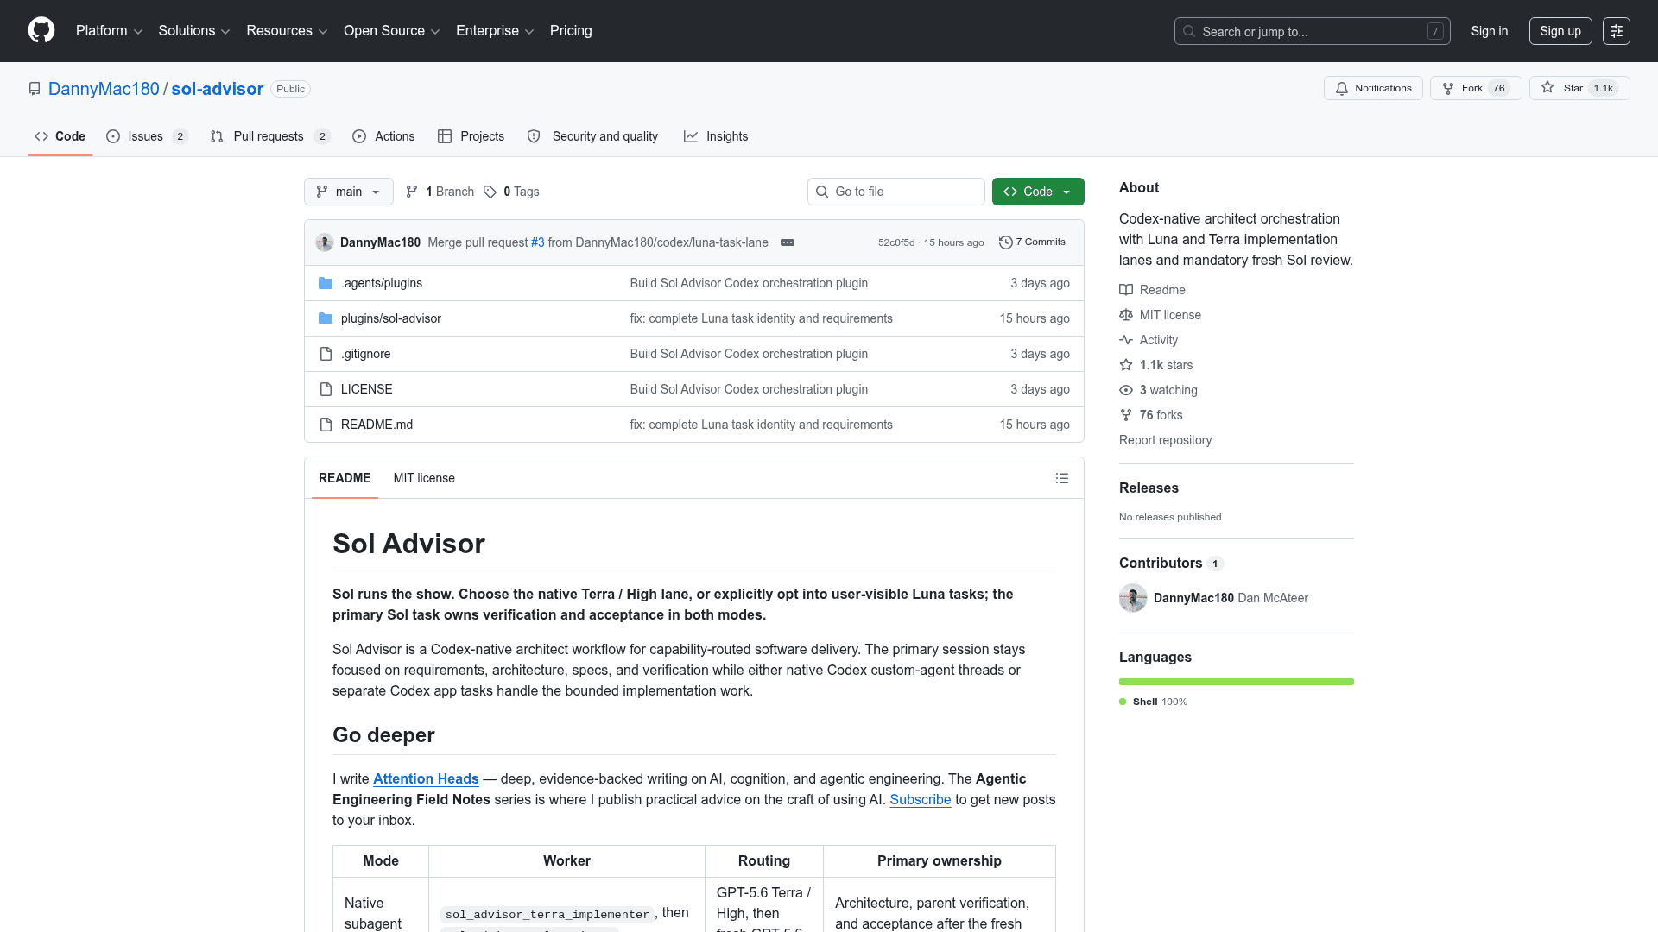Screen dimensions: 1658x932
Task: Go to the GitHub homepage logo
Action: click(x=41, y=31)
